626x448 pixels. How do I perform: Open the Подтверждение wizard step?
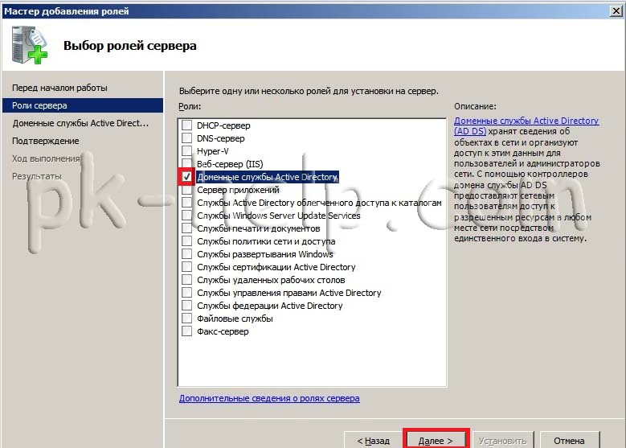[46, 141]
